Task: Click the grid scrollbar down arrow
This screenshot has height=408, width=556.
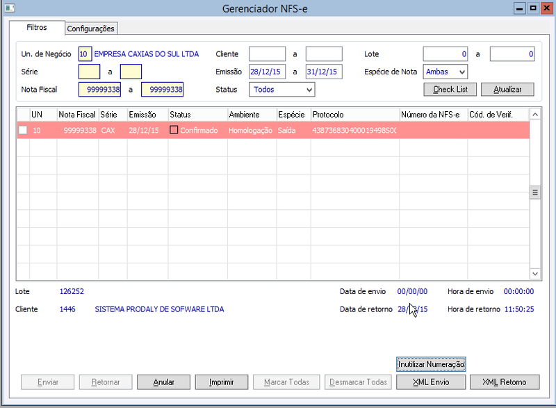Action: click(x=535, y=274)
